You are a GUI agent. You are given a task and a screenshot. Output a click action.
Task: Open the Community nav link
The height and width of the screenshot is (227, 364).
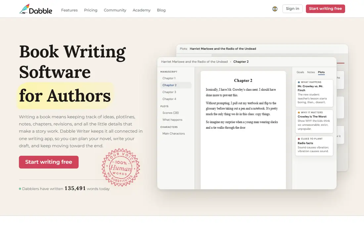pyautogui.click(x=115, y=10)
